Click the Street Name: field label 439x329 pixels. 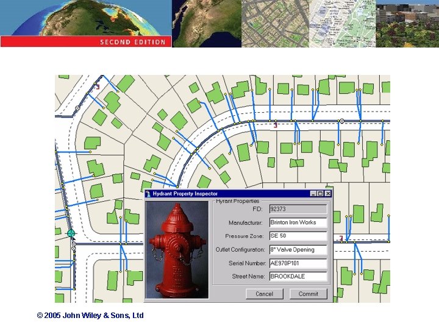pos(248,277)
